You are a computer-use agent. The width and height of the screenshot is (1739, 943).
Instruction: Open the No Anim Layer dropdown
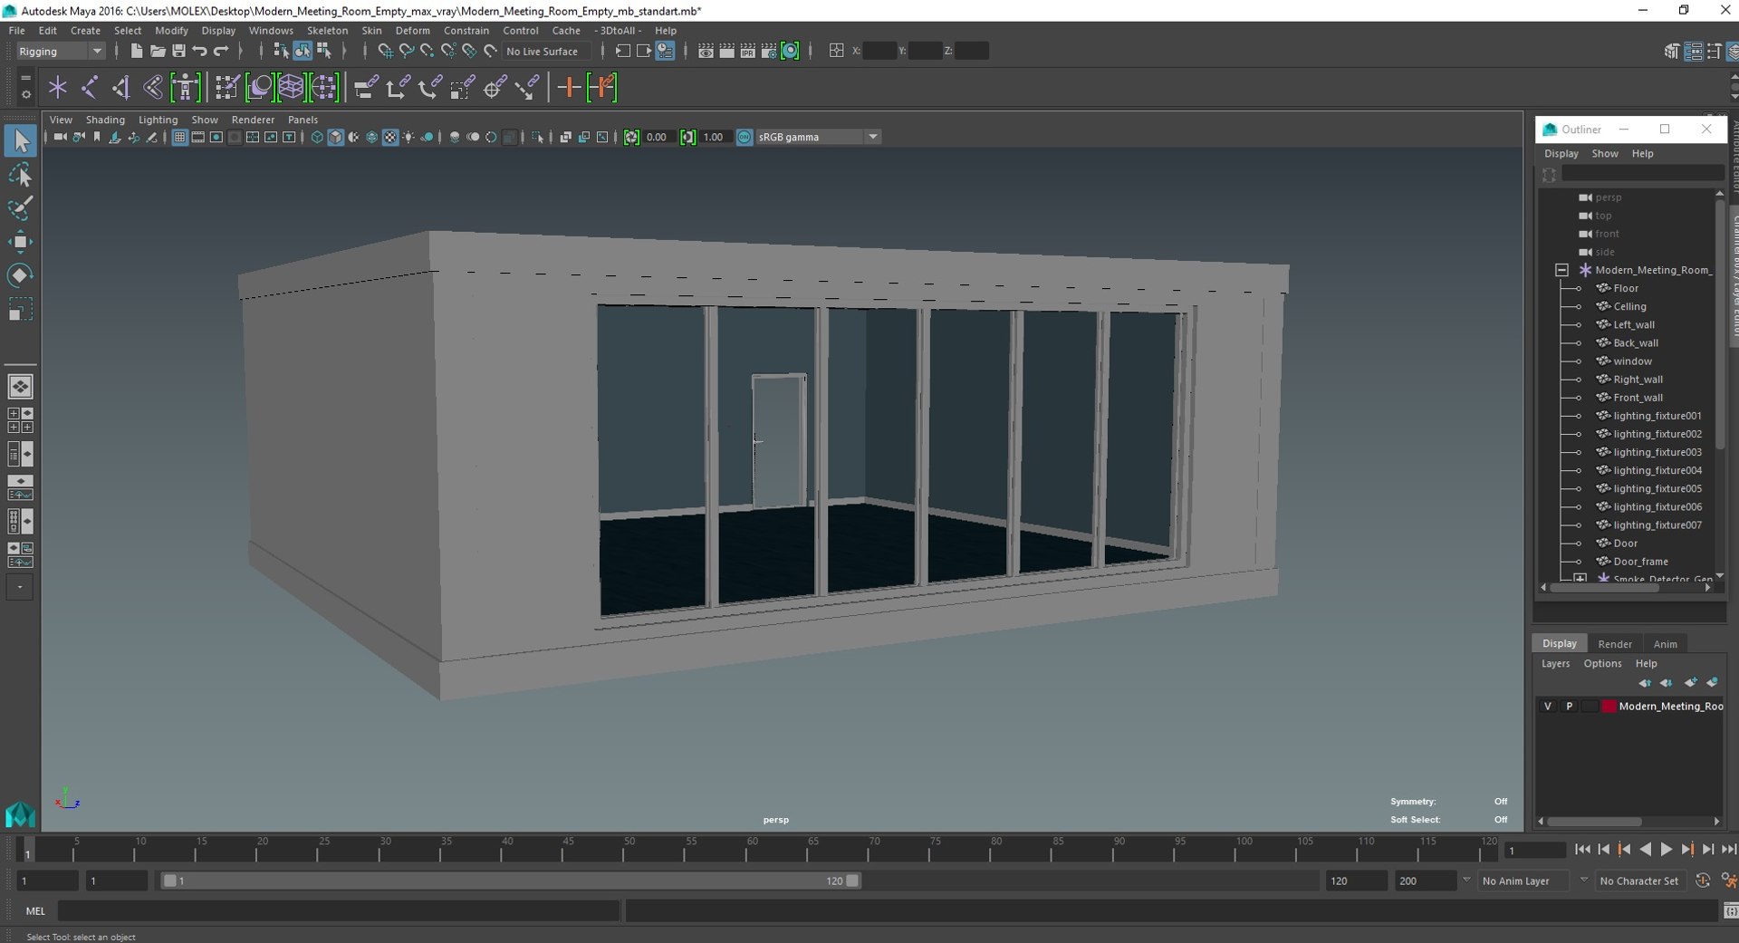(1523, 880)
